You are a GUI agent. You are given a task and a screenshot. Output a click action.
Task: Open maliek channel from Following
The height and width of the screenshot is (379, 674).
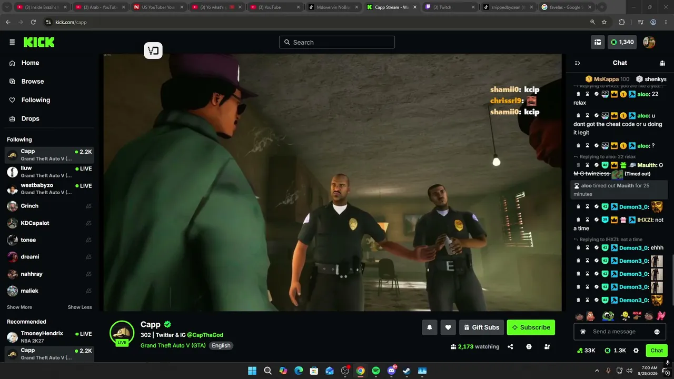(x=49, y=291)
